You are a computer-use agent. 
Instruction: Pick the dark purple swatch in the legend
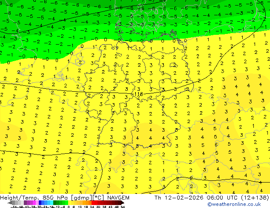25,203
